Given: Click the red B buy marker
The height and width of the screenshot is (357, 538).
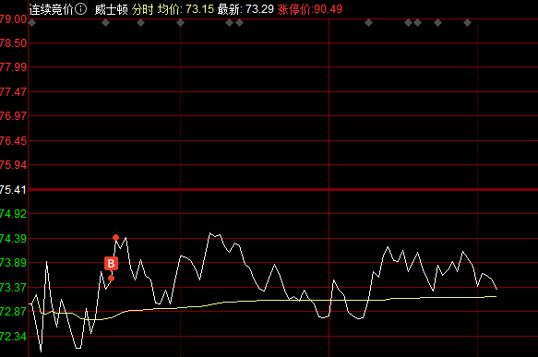Looking at the screenshot, I should pyautogui.click(x=111, y=264).
